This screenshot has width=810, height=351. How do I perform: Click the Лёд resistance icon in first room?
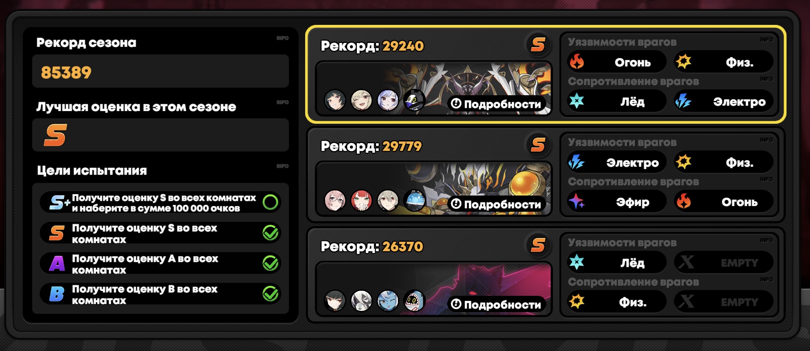tap(577, 101)
